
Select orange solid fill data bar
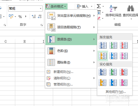pos(102,83)
